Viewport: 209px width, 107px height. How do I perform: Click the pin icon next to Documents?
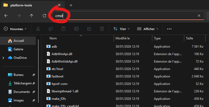pyautogui.click(x=34, y=92)
